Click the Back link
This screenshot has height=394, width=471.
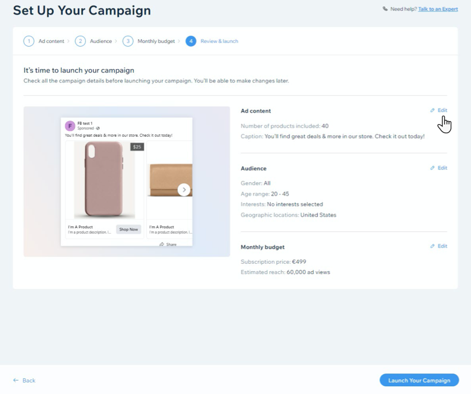pyautogui.click(x=29, y=381)
